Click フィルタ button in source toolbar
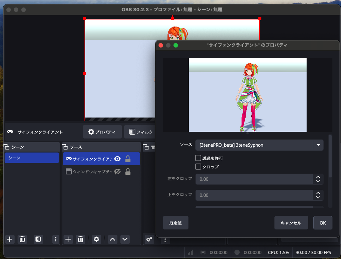 click(x=139, y=132)
